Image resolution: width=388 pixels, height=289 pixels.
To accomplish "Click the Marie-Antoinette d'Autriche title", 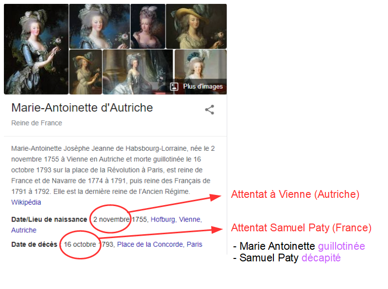I will click(82, 108).
